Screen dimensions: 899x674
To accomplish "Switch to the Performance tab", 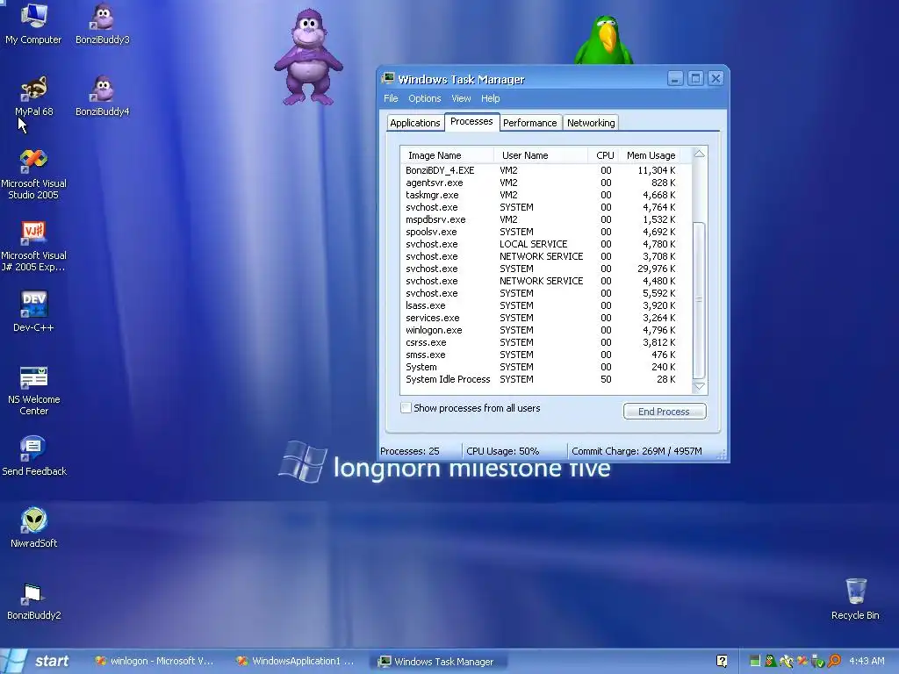I will coord(529,123).
